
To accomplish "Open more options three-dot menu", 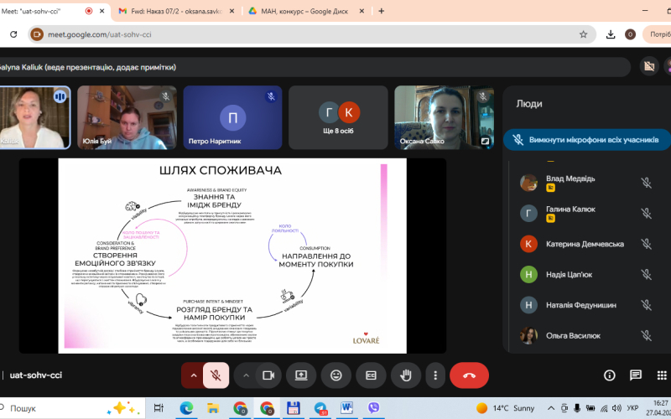I will [435, 375].
